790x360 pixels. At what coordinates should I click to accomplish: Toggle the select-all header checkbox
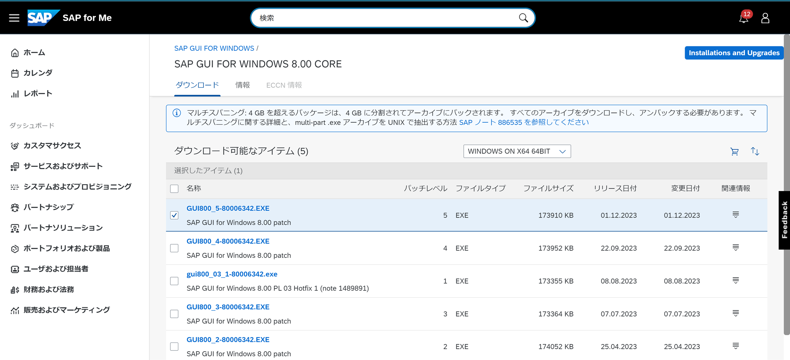tap(174, 189)
